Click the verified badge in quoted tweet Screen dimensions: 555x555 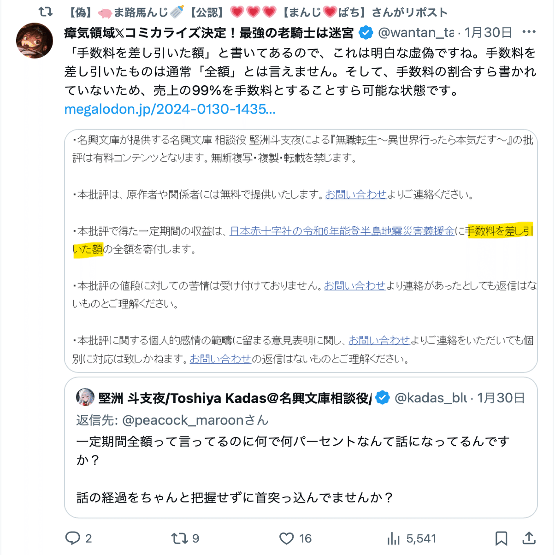coord(383,397)
